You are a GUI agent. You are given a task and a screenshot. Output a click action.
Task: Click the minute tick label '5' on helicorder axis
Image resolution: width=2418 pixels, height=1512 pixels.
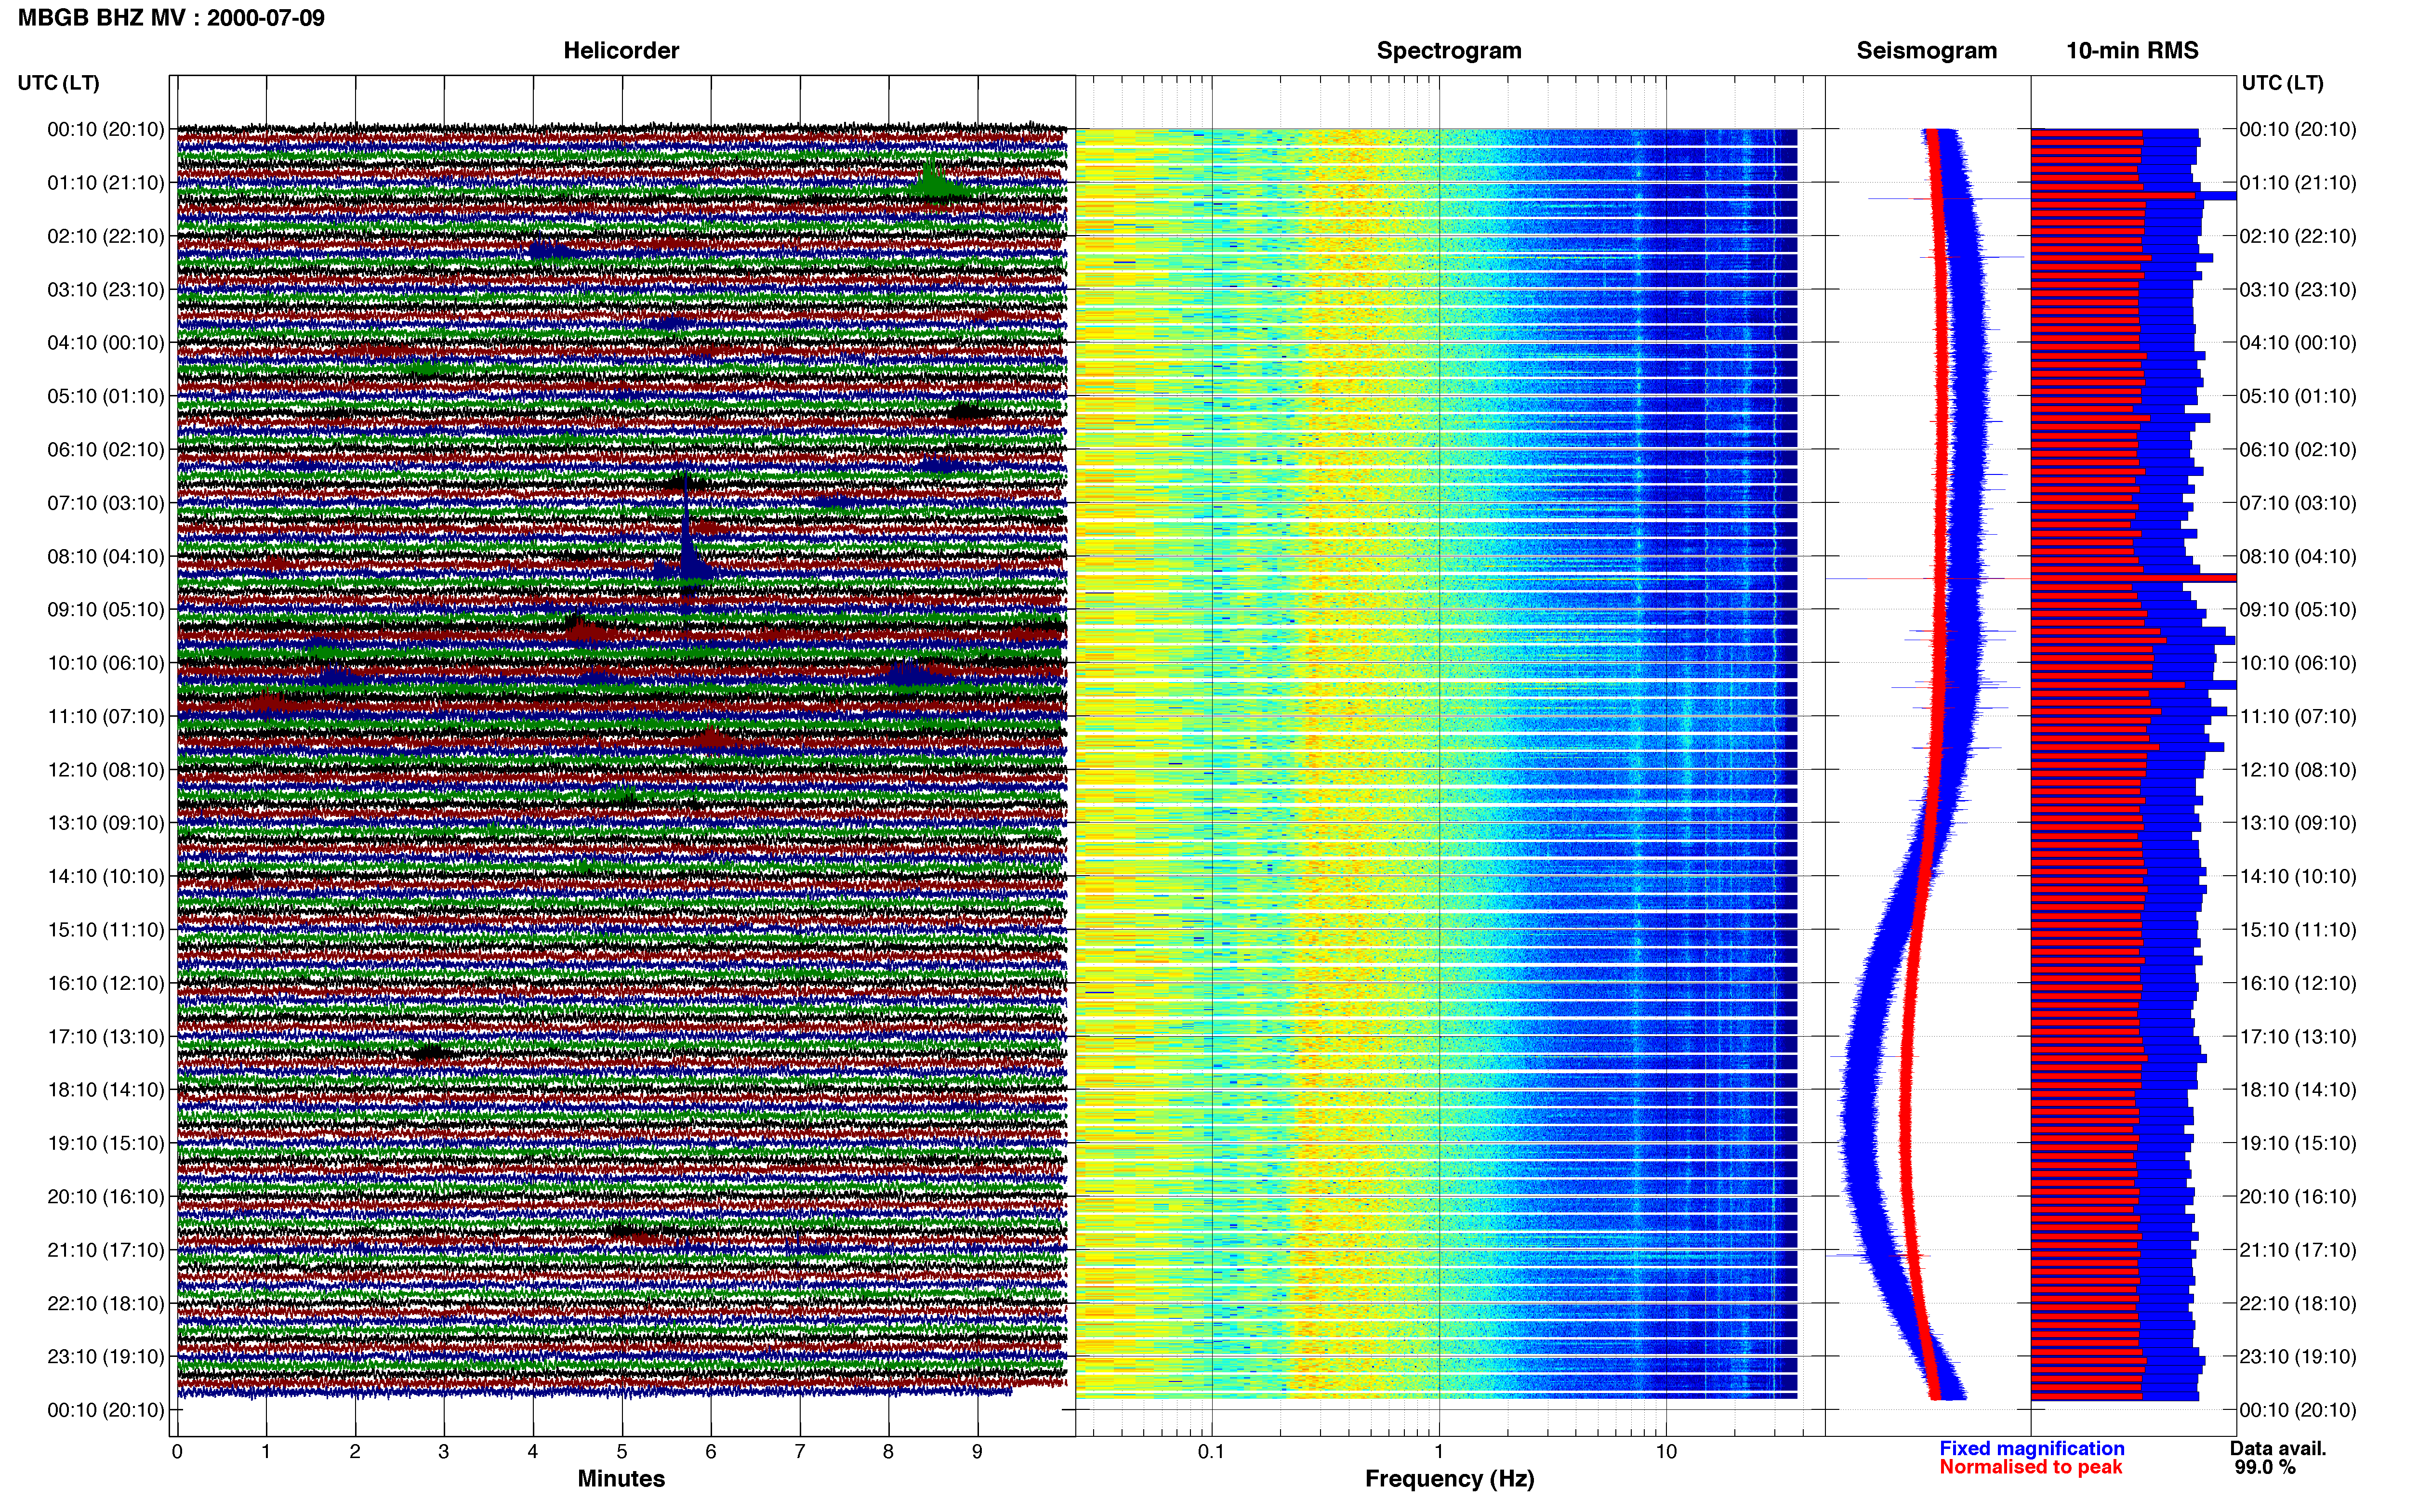[x=622, y=1452]
